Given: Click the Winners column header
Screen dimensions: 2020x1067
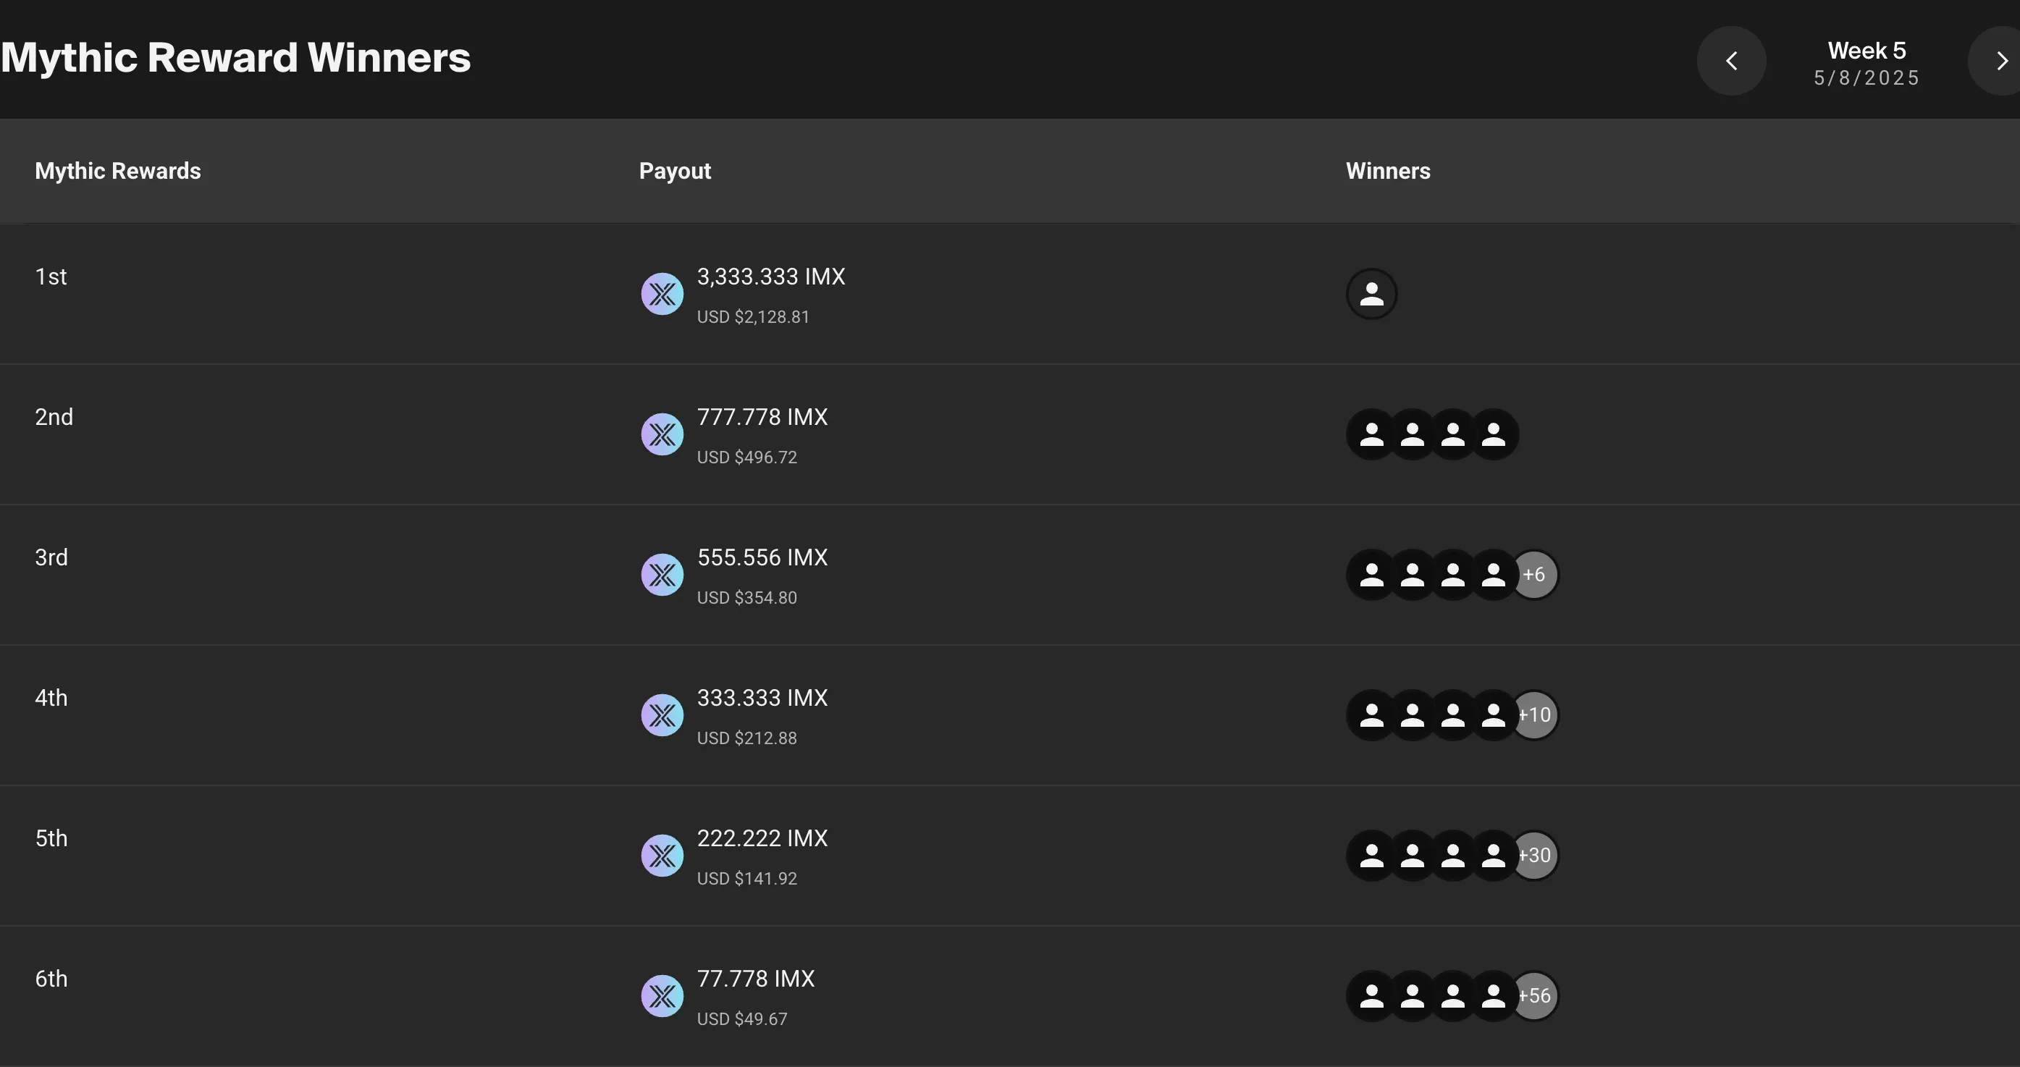Looking at the screenshot, I should click(x=1388, y=171).
